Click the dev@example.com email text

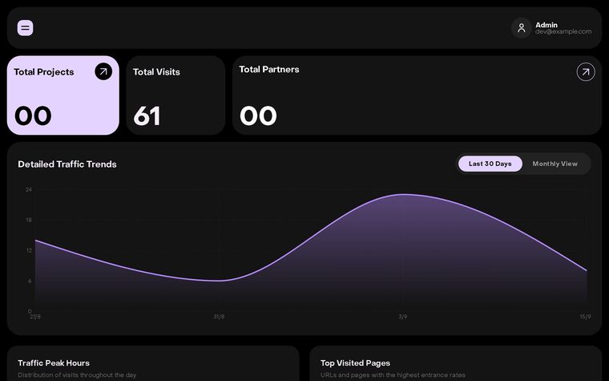coord(563,32)
